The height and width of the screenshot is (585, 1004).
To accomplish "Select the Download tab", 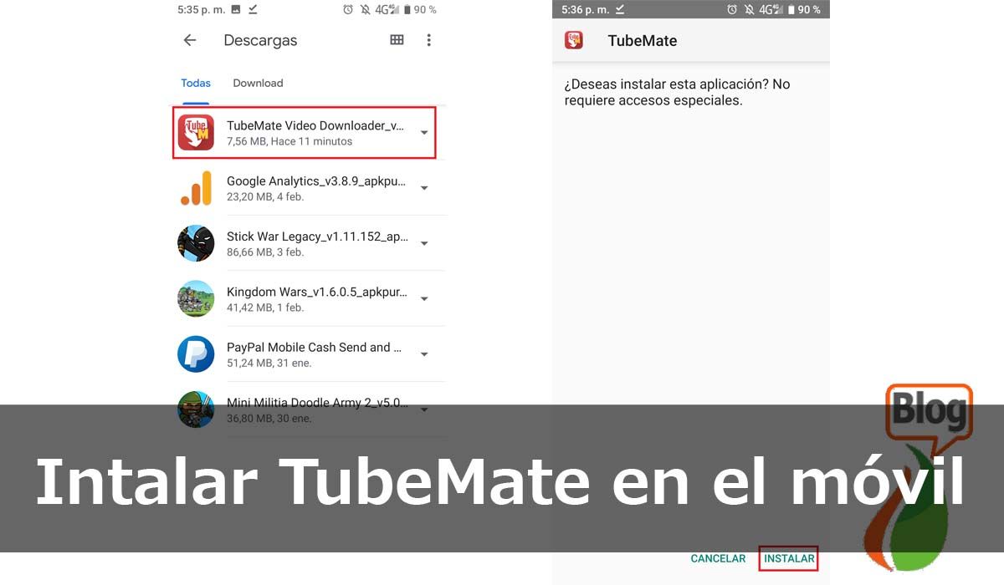I will (x=258, y=83).
